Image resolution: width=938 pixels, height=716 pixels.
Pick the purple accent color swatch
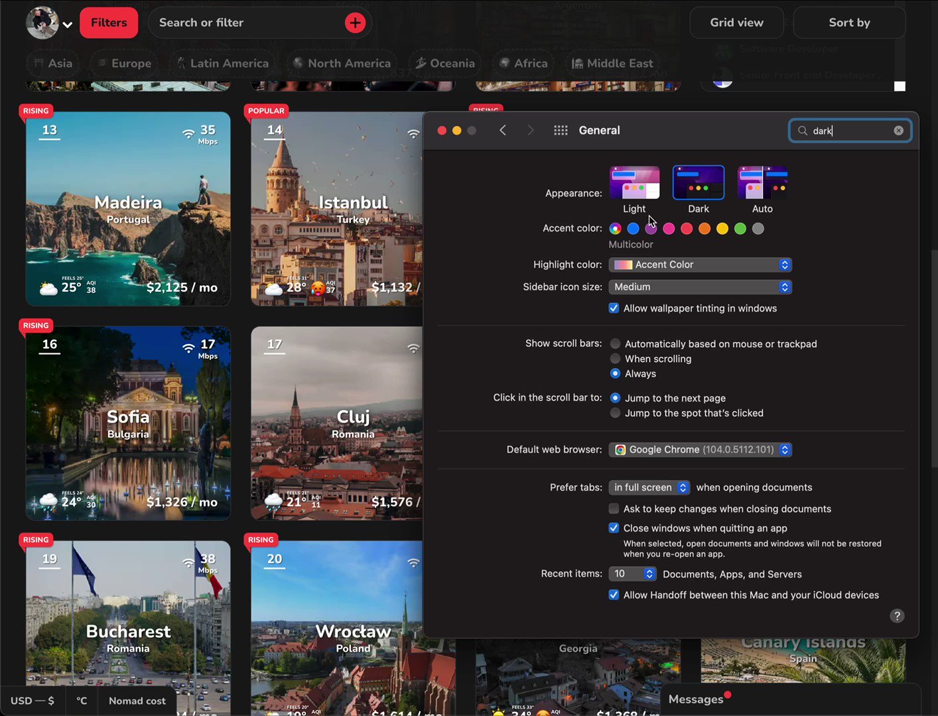click(651, 228)
